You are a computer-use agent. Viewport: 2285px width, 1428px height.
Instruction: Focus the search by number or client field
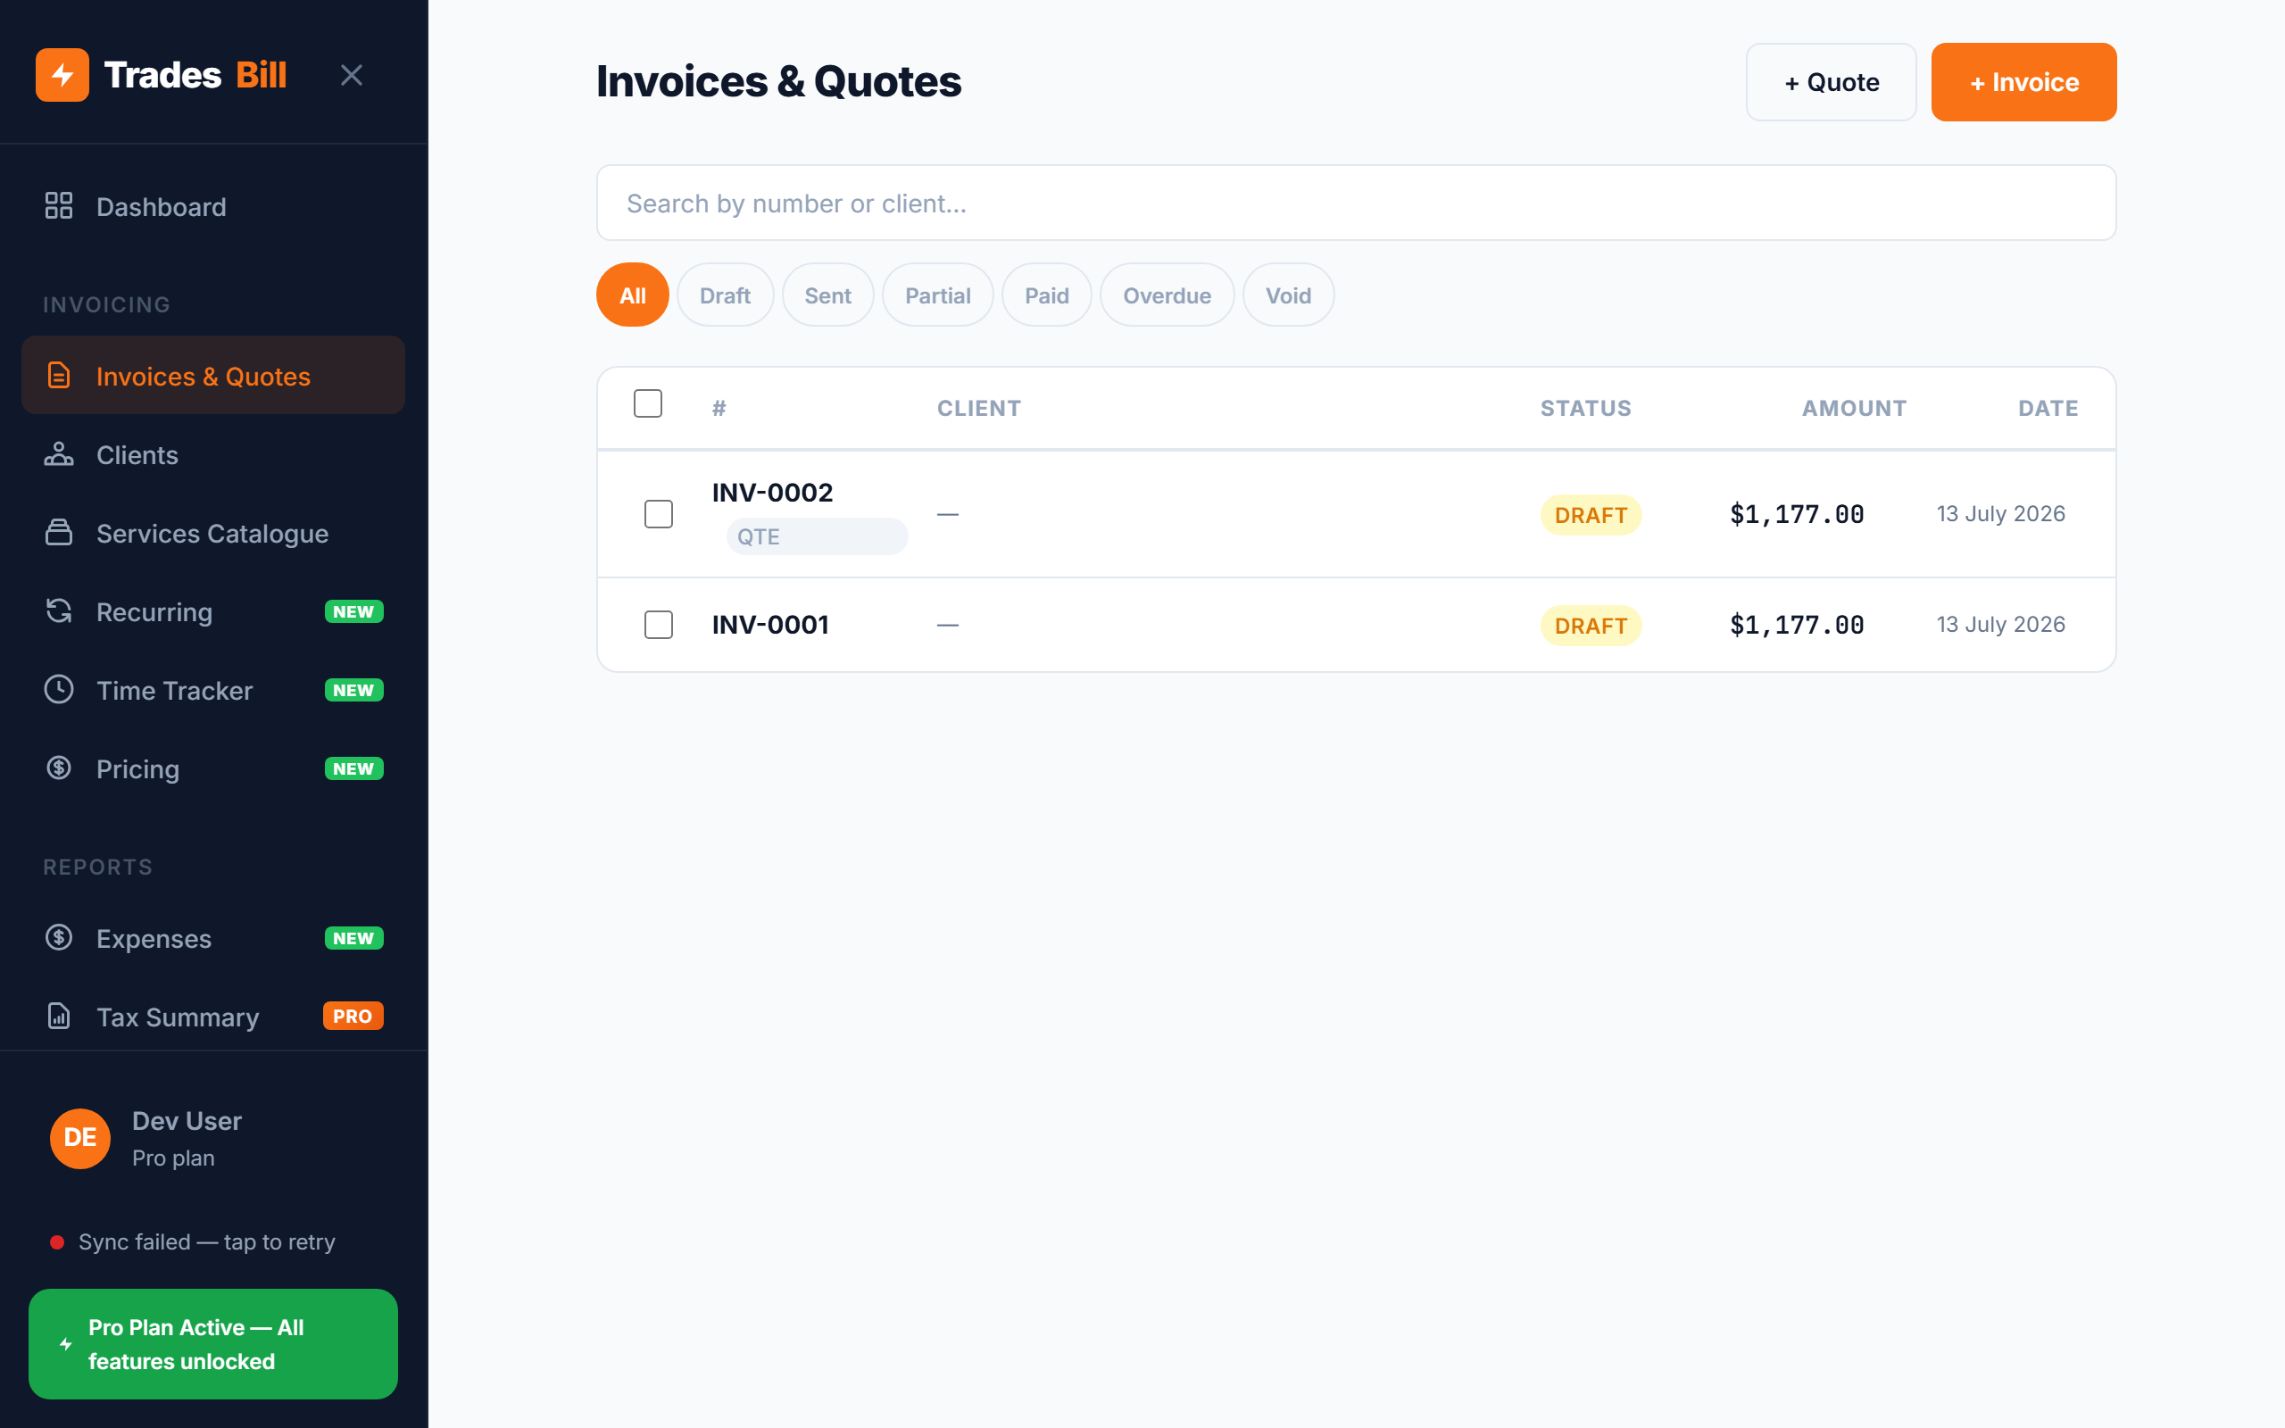click(1356, 203)
